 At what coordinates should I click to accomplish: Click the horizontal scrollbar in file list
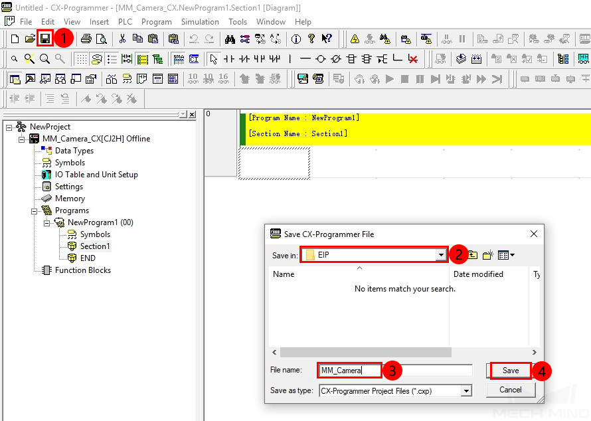pos(366,353)
